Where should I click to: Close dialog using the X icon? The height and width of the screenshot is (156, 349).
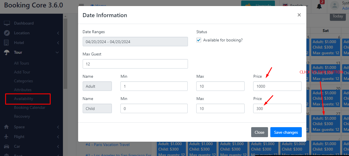coord(299,15)
